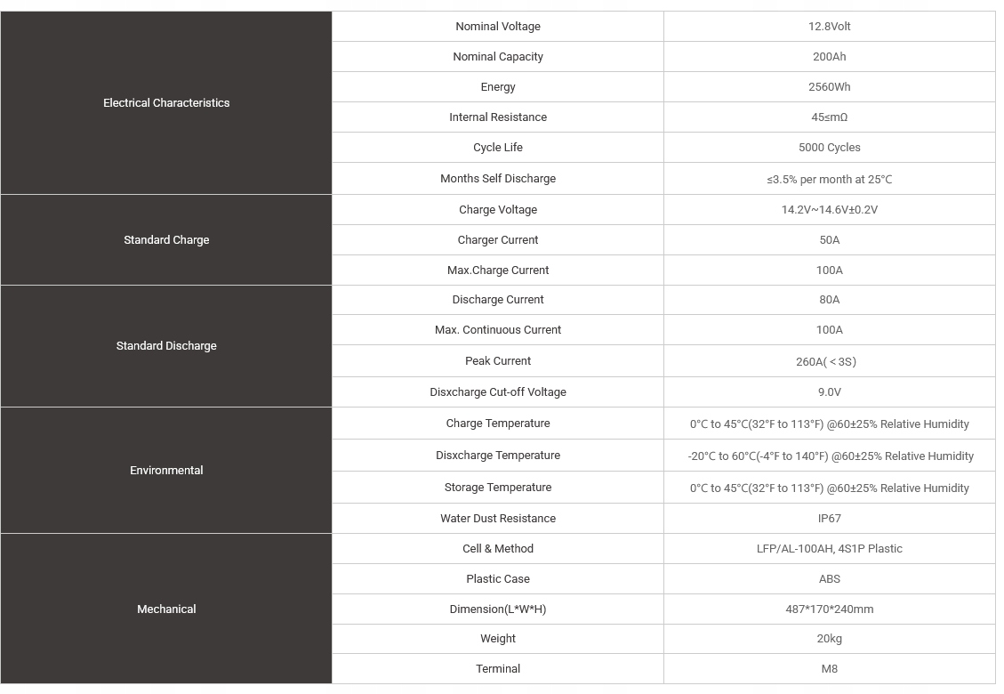Click the Electrical Characteristics category cell

[166, 103]
